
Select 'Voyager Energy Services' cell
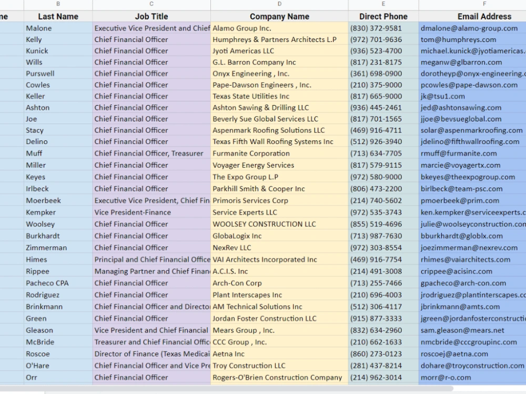pos(279,165)
